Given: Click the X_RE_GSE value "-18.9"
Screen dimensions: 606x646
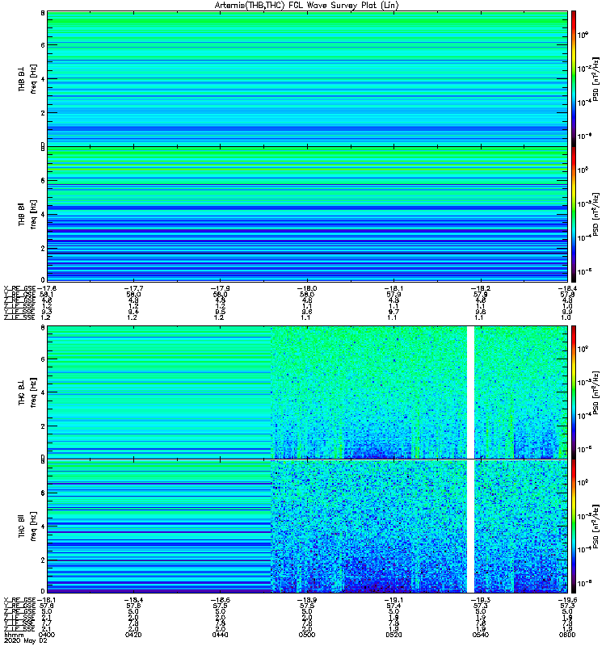Looking at the screenshot, I should [x=307, y=600].
